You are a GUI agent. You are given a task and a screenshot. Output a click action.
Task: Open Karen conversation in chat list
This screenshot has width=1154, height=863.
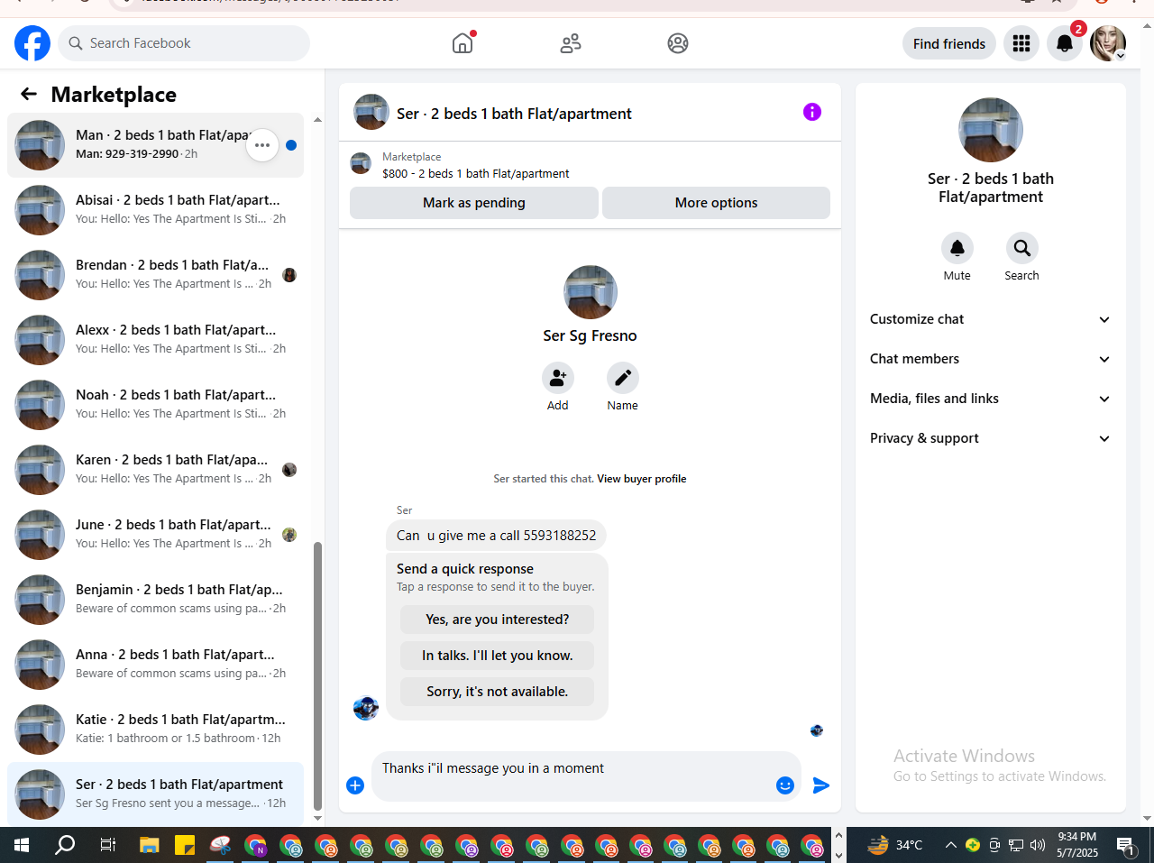155,470
